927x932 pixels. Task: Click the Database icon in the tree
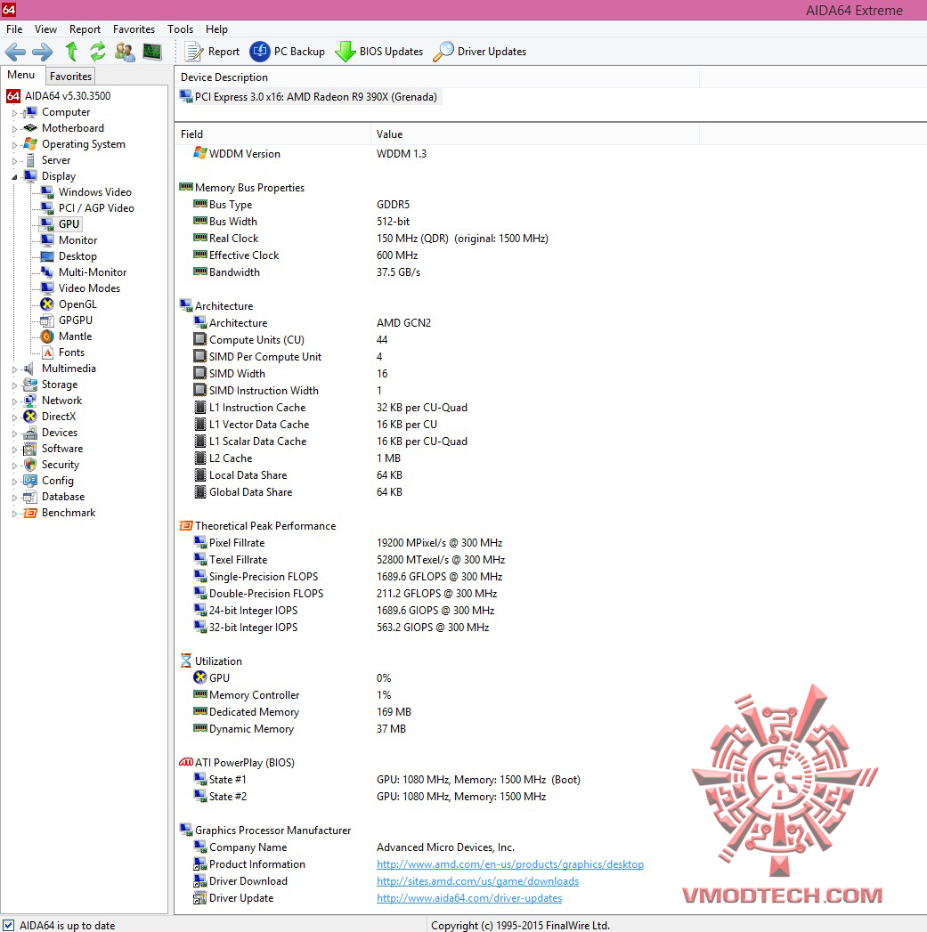tap(30, 497)
